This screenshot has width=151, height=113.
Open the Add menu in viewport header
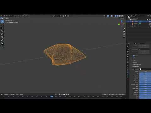tap(23, 16)
